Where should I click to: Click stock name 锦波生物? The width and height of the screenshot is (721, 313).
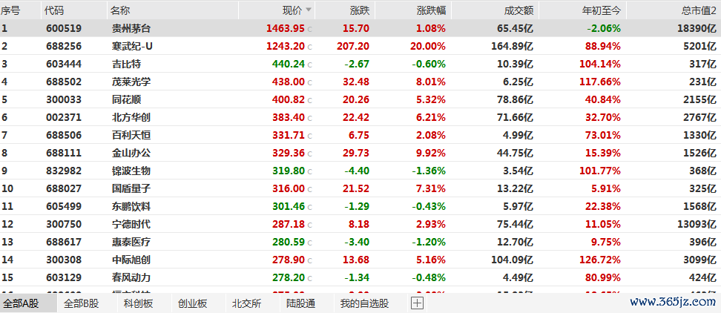131,171
